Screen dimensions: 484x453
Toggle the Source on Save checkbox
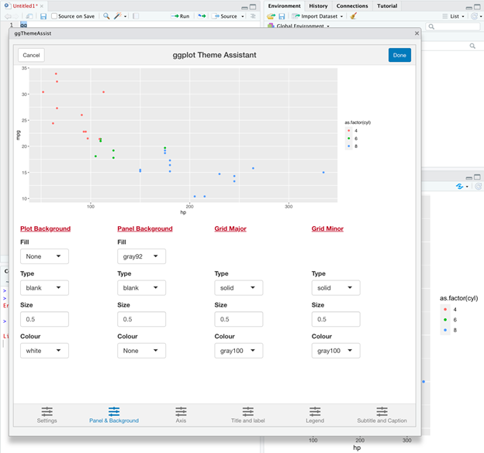tap(54, 16)
